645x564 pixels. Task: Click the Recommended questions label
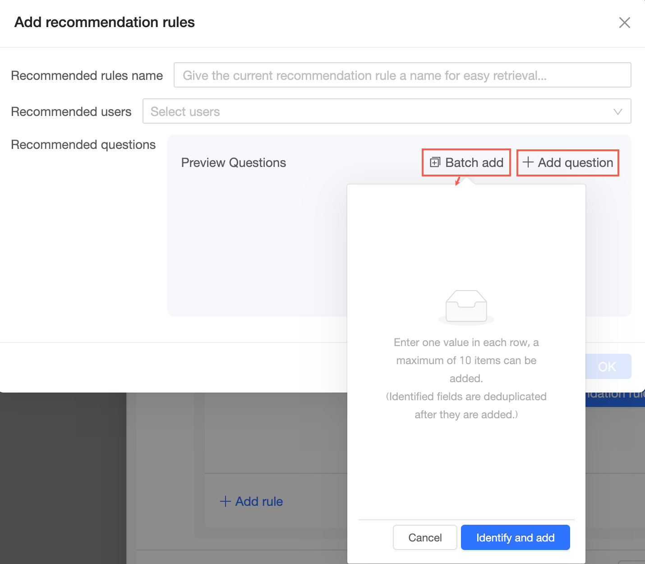(x=83, y=144)
